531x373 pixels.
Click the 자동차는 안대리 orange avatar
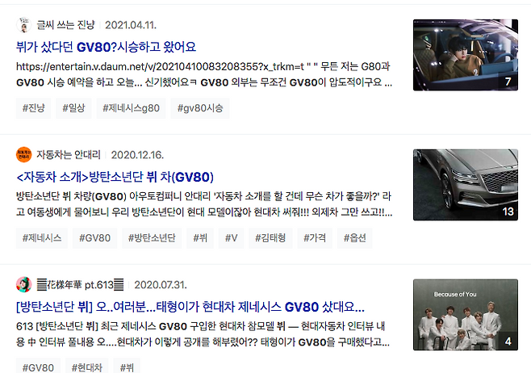(23, 155)
